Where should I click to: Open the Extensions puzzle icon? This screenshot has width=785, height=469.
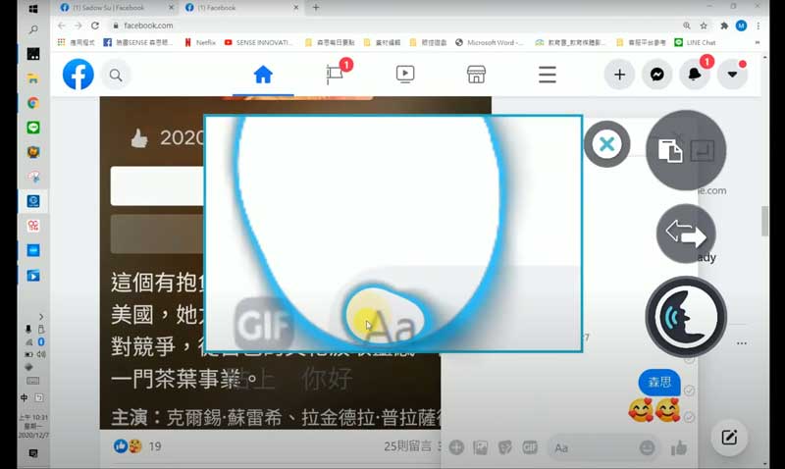pyautogui.click(x=724, y=26)
